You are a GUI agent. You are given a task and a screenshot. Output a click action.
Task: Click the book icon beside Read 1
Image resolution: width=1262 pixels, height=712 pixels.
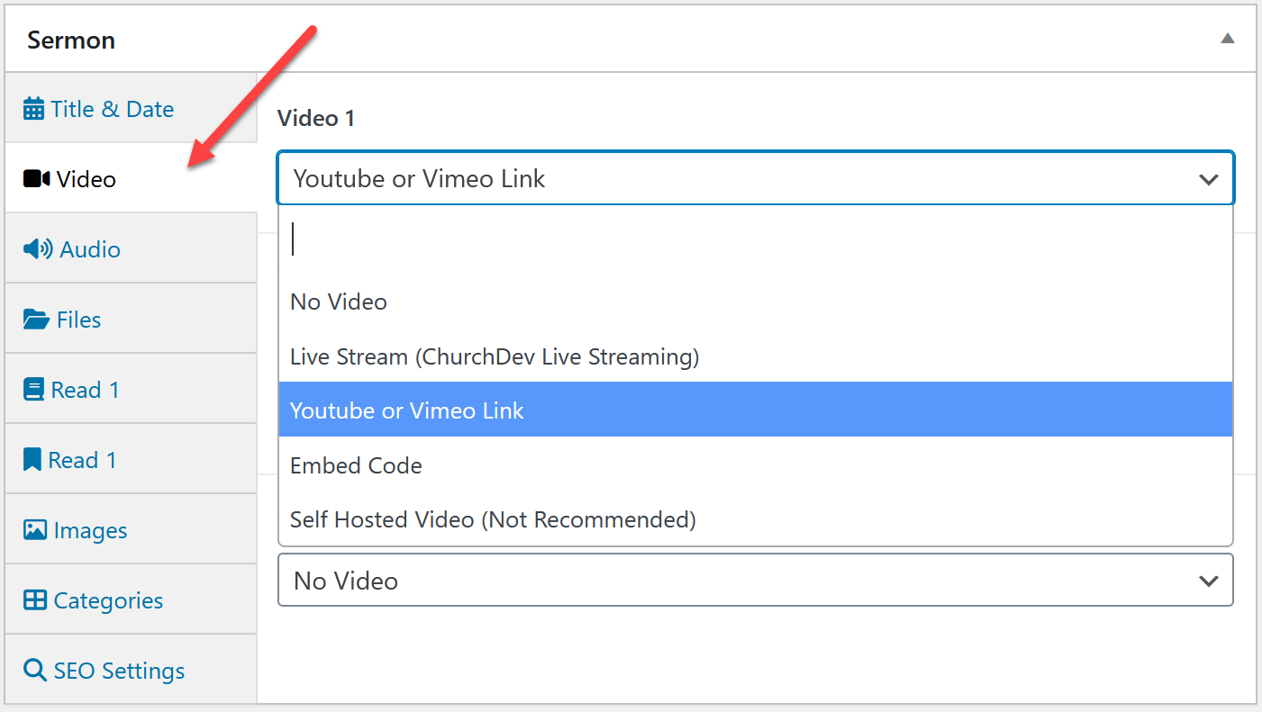(x=33, y=390)
